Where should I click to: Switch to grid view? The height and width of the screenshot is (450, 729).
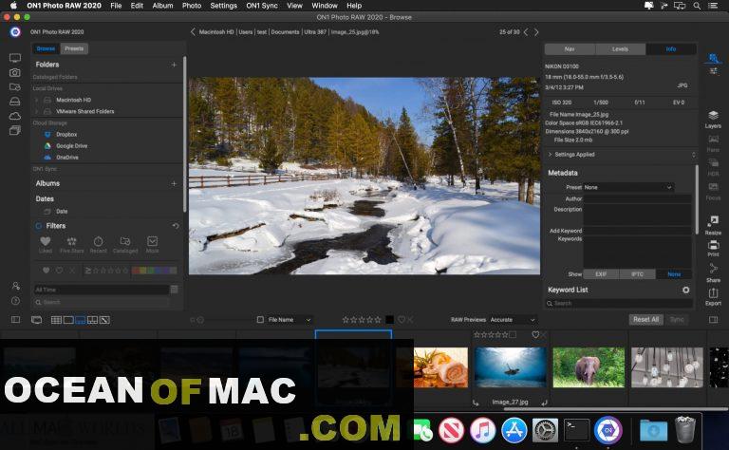tap(56, 320)
